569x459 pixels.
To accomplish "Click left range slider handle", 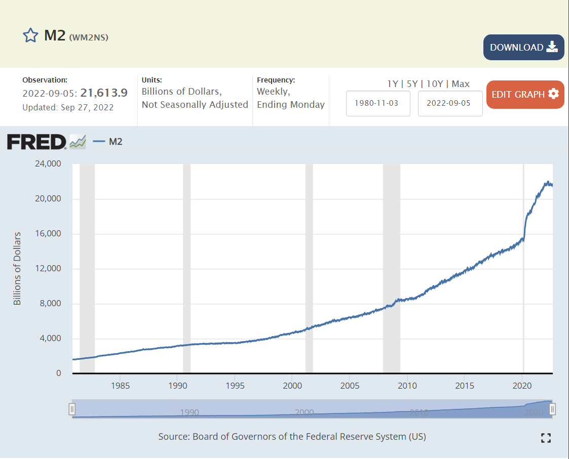I will coord(72,409).
